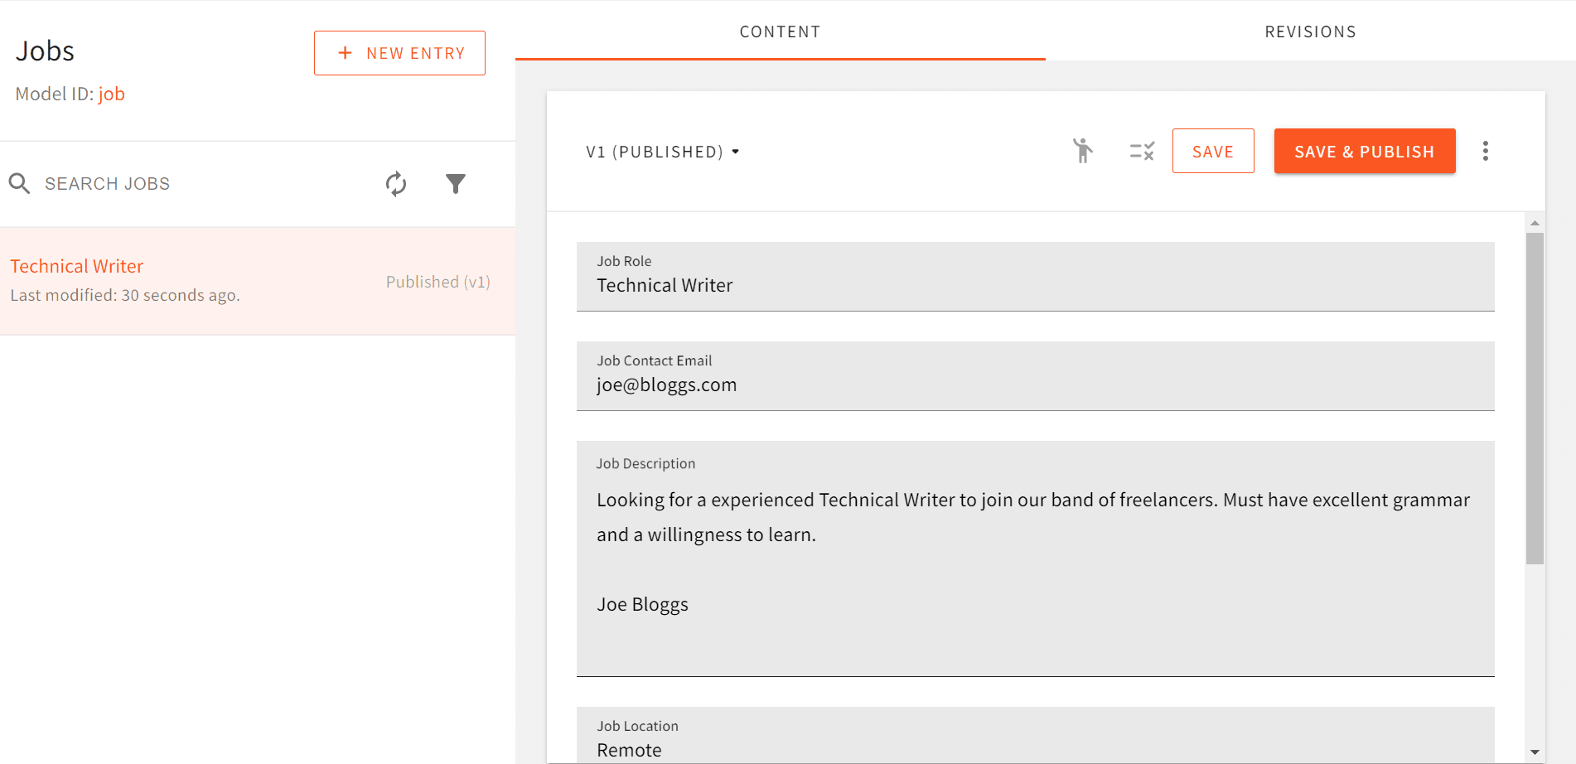
Task: Click the Job Role input field
Action: pos(1035,285)
